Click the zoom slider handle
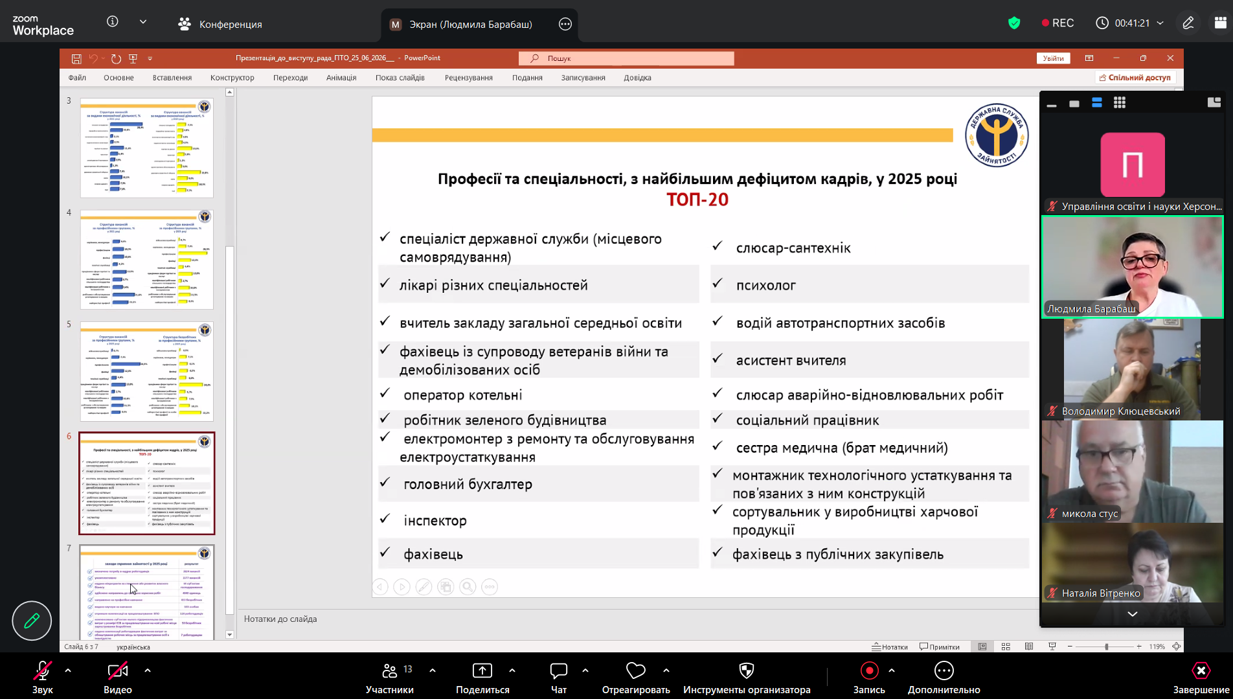1233x699 pixels. [1107, 647]
